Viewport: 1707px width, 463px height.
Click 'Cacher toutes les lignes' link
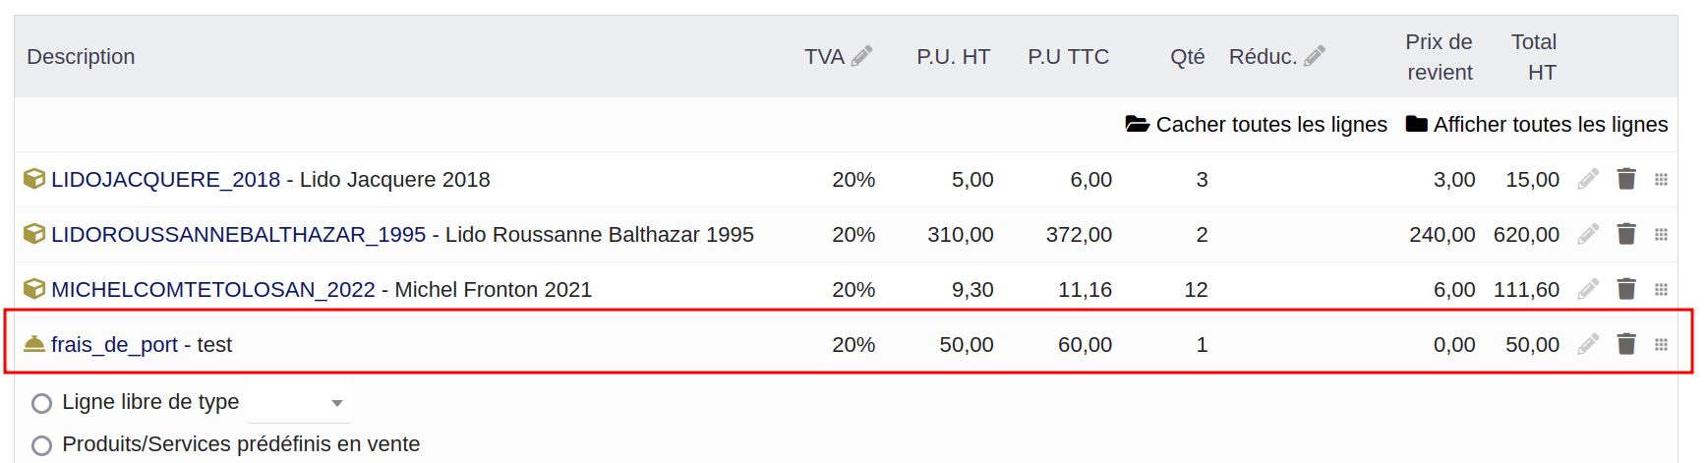pyautogui.click(x=1257, y=125)
